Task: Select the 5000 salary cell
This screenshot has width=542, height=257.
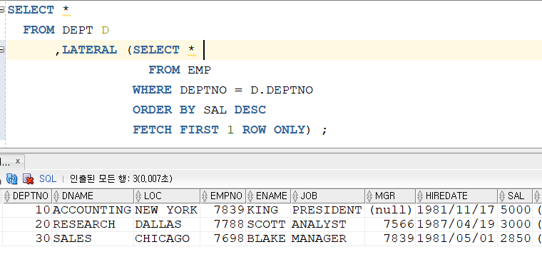Action: pos(515,210)
